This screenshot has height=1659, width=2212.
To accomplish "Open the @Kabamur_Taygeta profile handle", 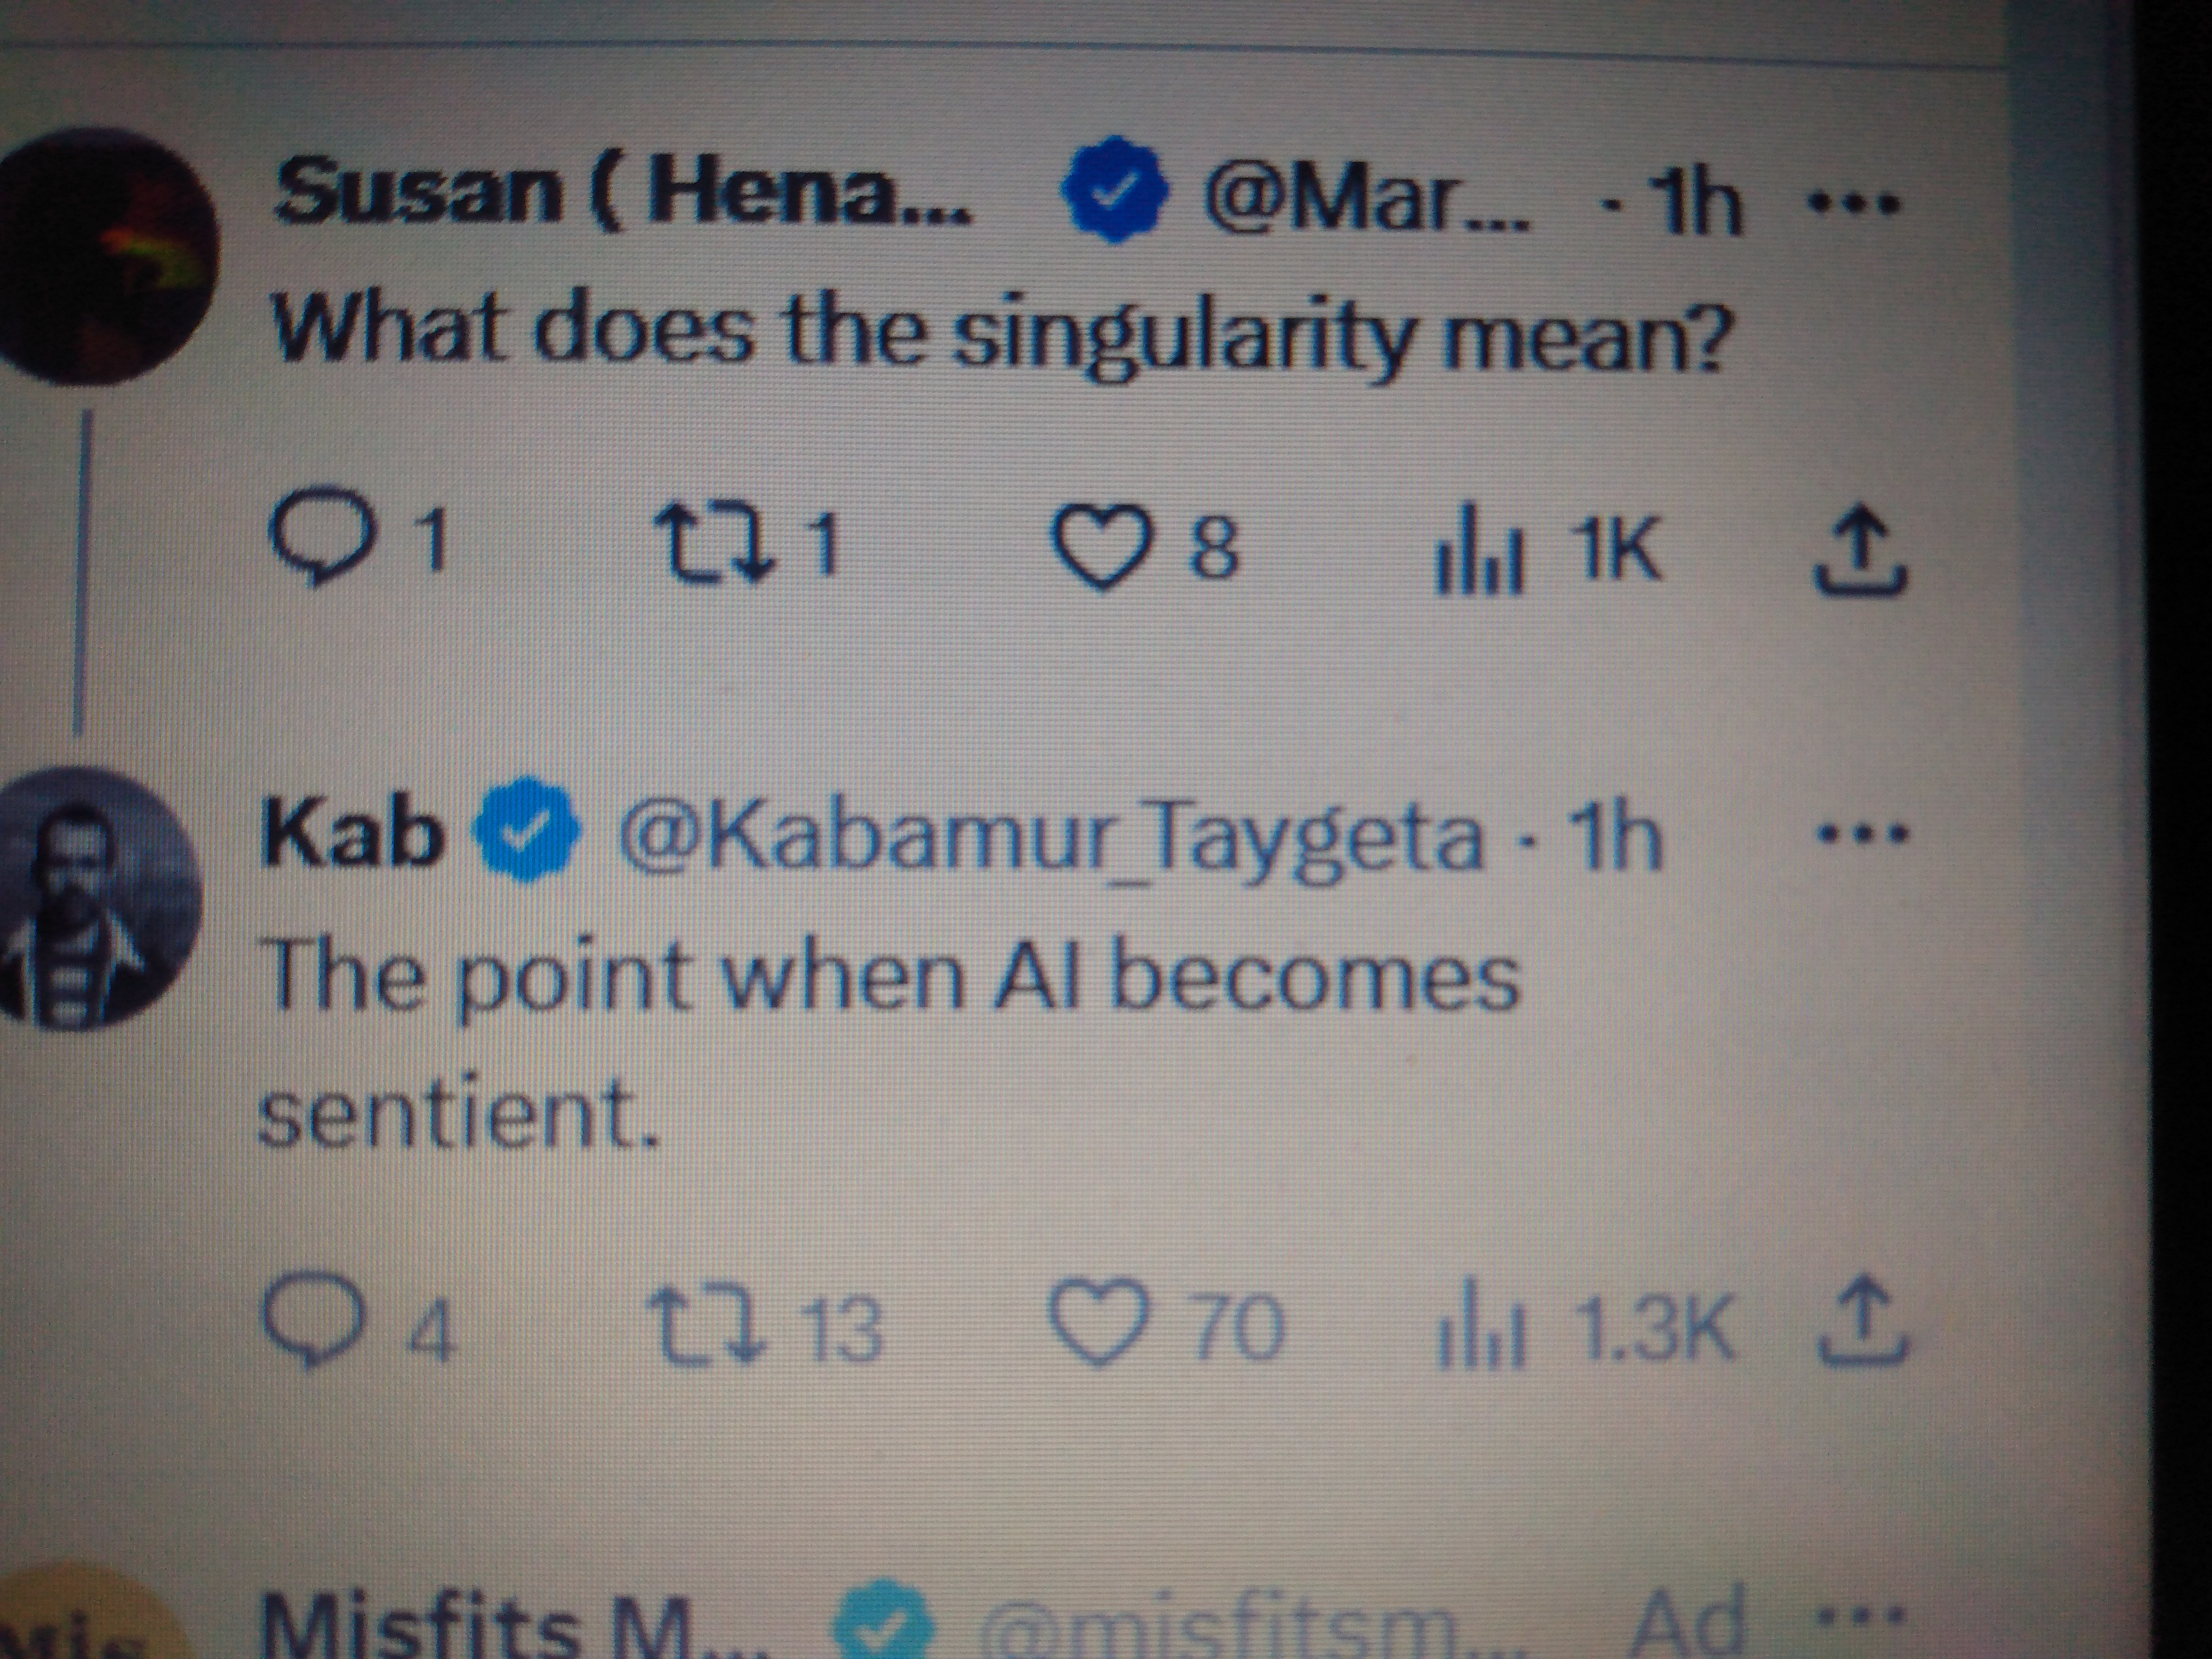I will coord(1050,836).
